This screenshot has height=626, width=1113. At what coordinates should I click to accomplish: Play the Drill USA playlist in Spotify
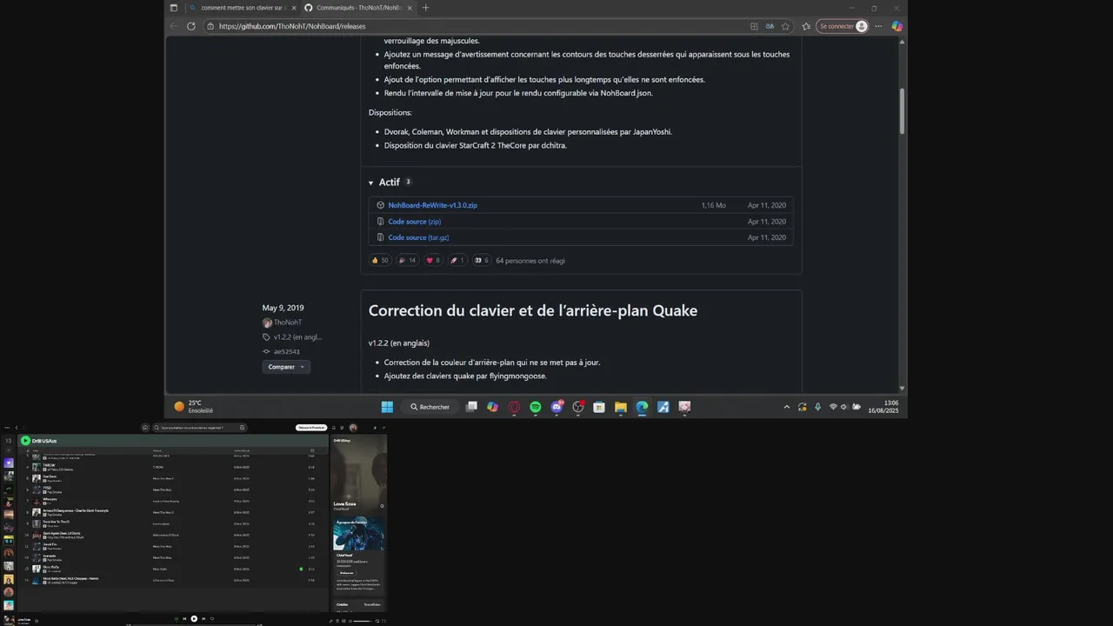tap(25, 441)
